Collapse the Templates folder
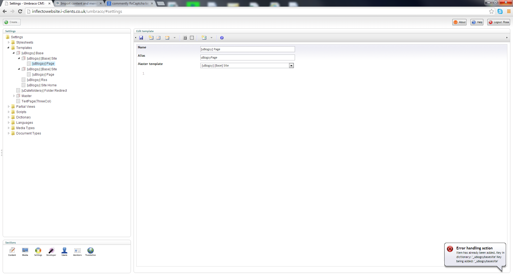 pyautogui.click(x=9, y=48)
